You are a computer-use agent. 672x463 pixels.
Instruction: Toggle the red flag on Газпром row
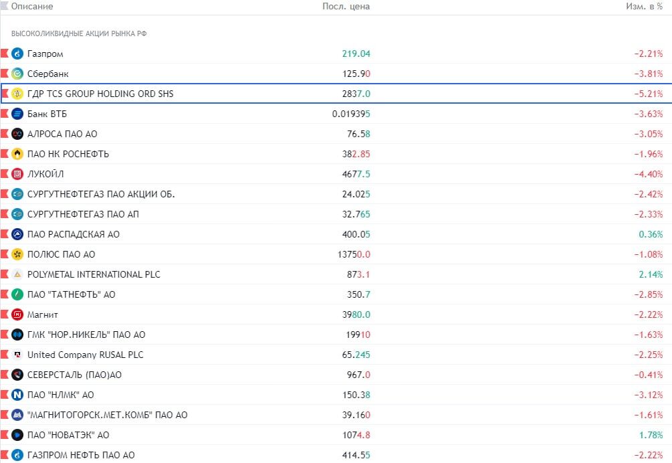[x=5, y=53]
